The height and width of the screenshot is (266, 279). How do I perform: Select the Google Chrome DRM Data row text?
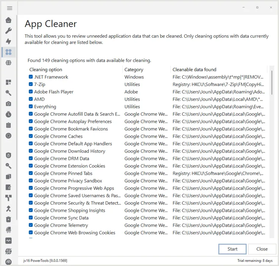pyautogui.click(x=62, y=159)
